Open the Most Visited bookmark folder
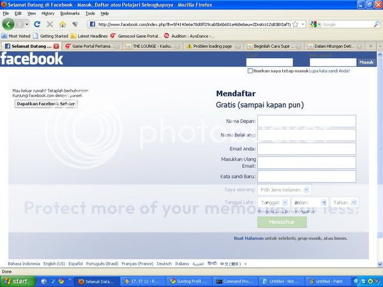The height and width of the screenshot is (287, 383). tap(16, 36)
